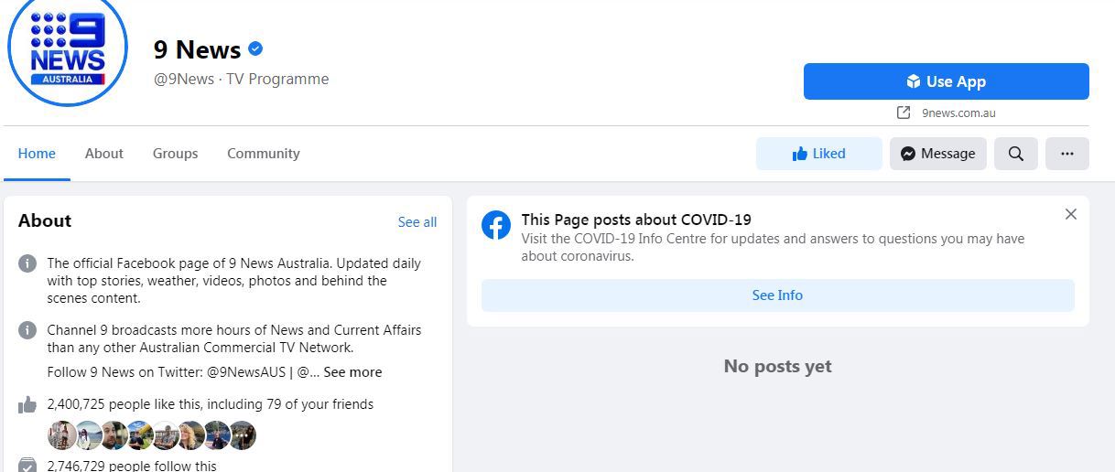This screenshot has width=1115, height=472.
Task: Toggle the Liked button
Action: coord(819,154)
